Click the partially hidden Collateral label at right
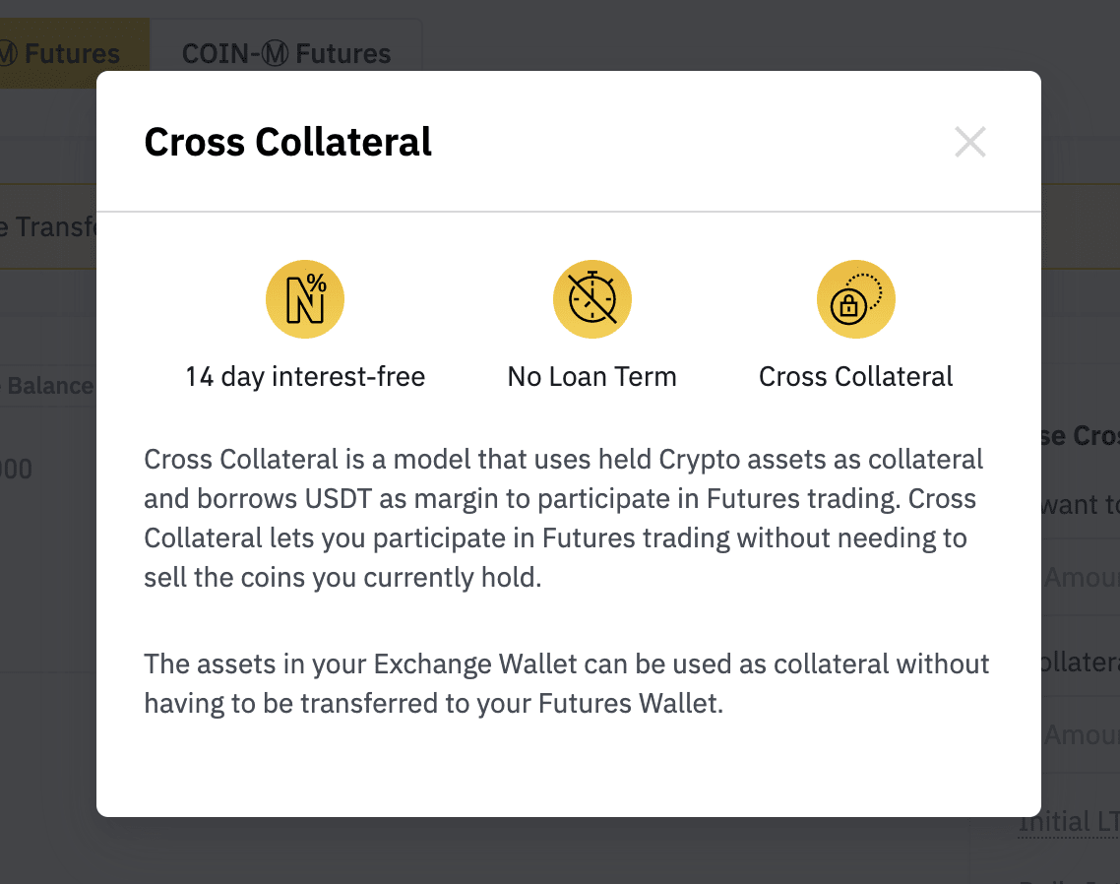 coord(1080,662)
